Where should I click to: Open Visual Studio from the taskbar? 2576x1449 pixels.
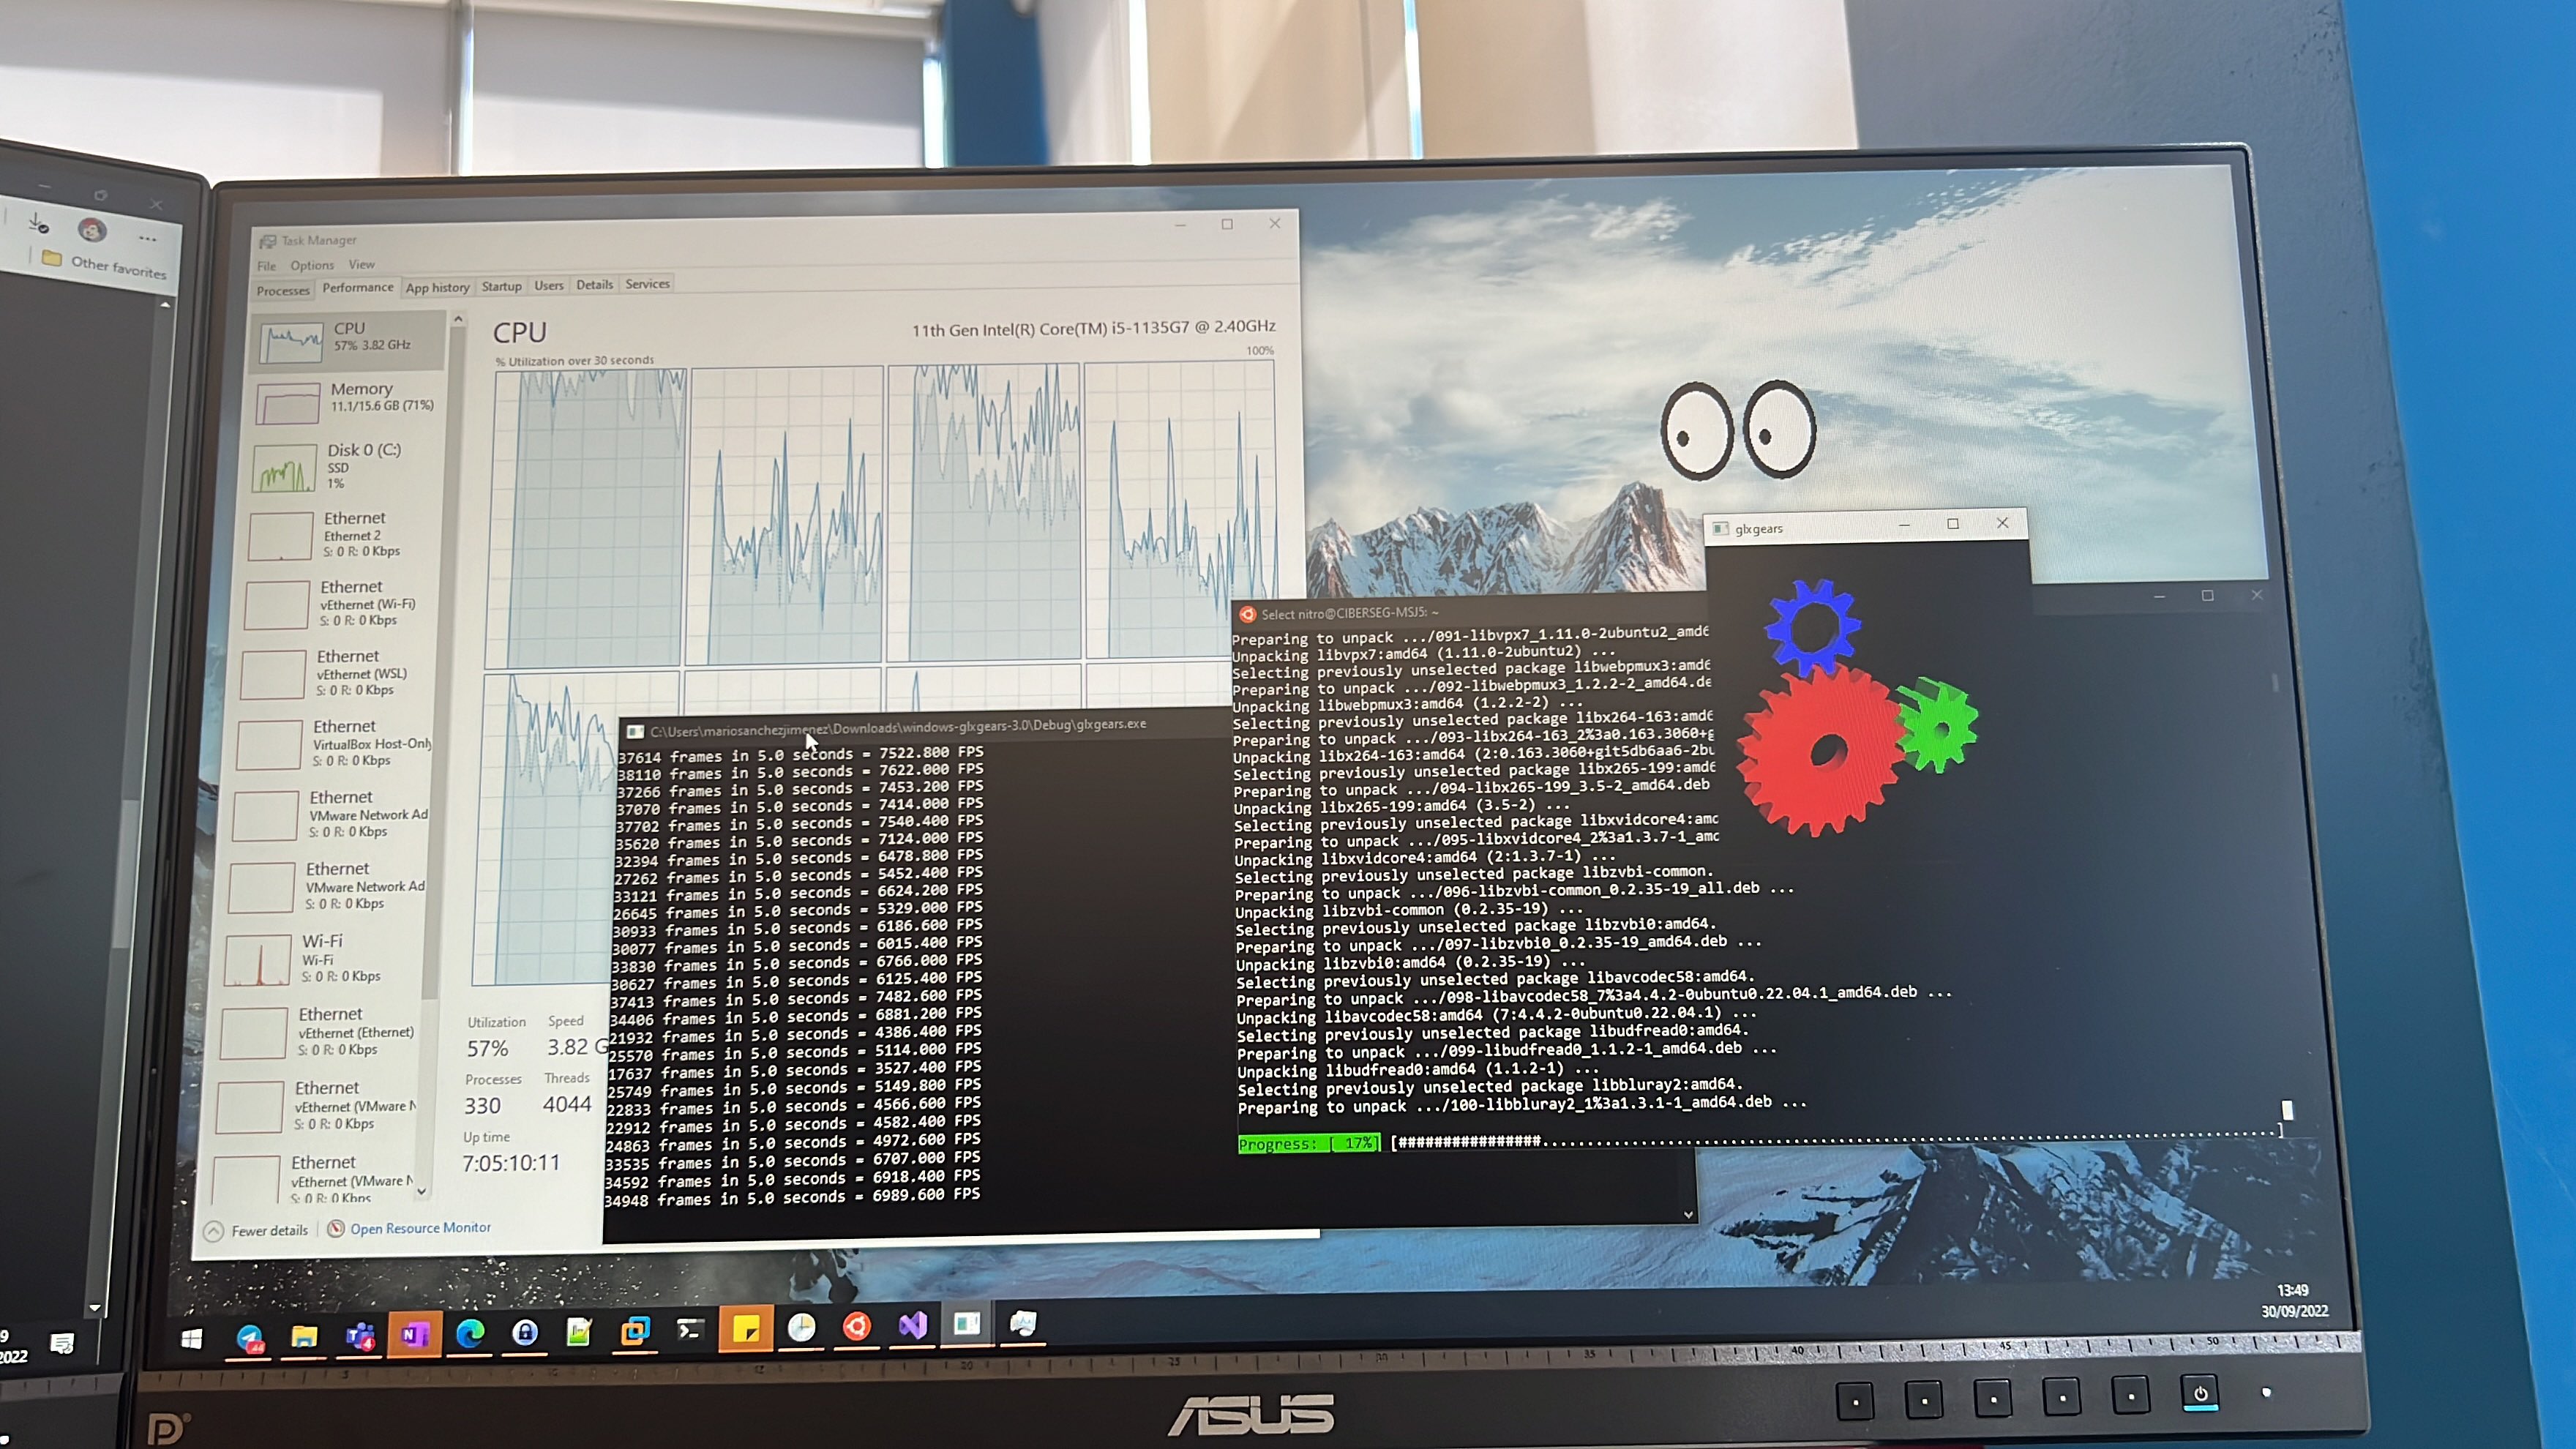[x=912, y=1325]
